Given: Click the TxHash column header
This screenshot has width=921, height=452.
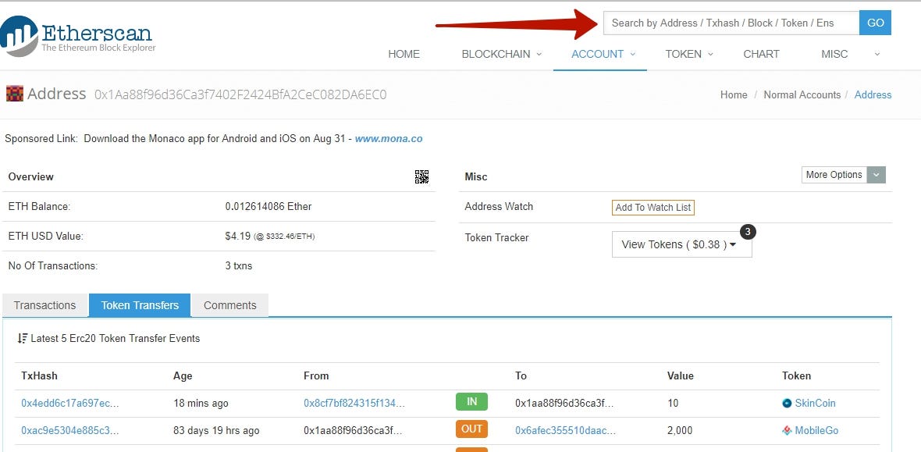Looking at the screenshot, I should click(39, 375).
